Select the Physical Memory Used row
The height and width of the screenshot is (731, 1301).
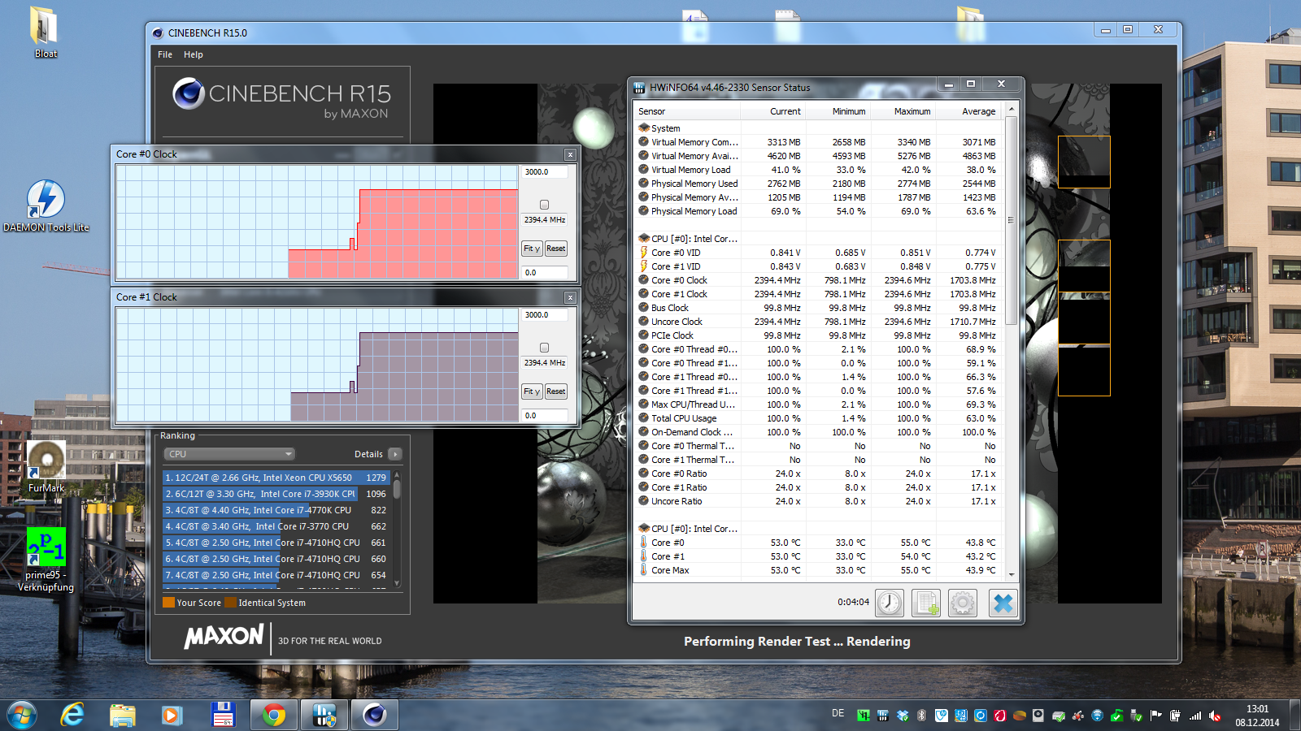(819, 184)
